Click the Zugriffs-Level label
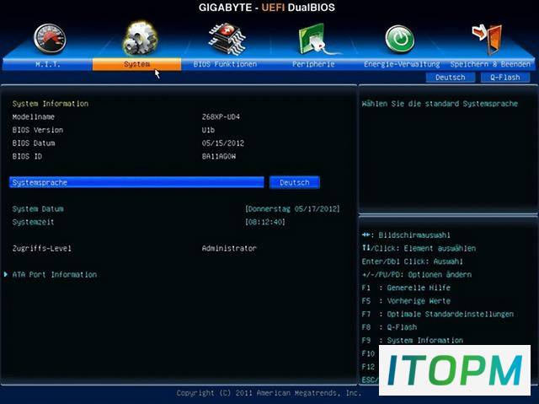Viewport: 539px width, 404px height. [42, 248]
